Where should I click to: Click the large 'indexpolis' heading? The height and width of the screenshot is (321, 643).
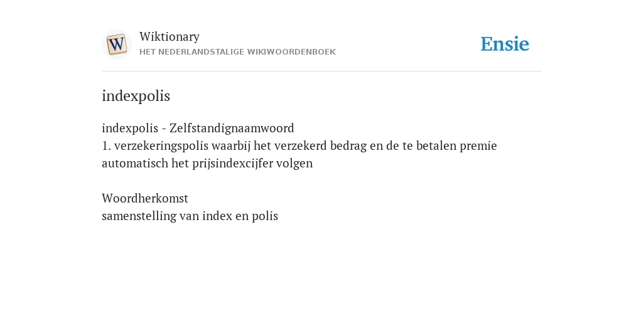point(136,96)
